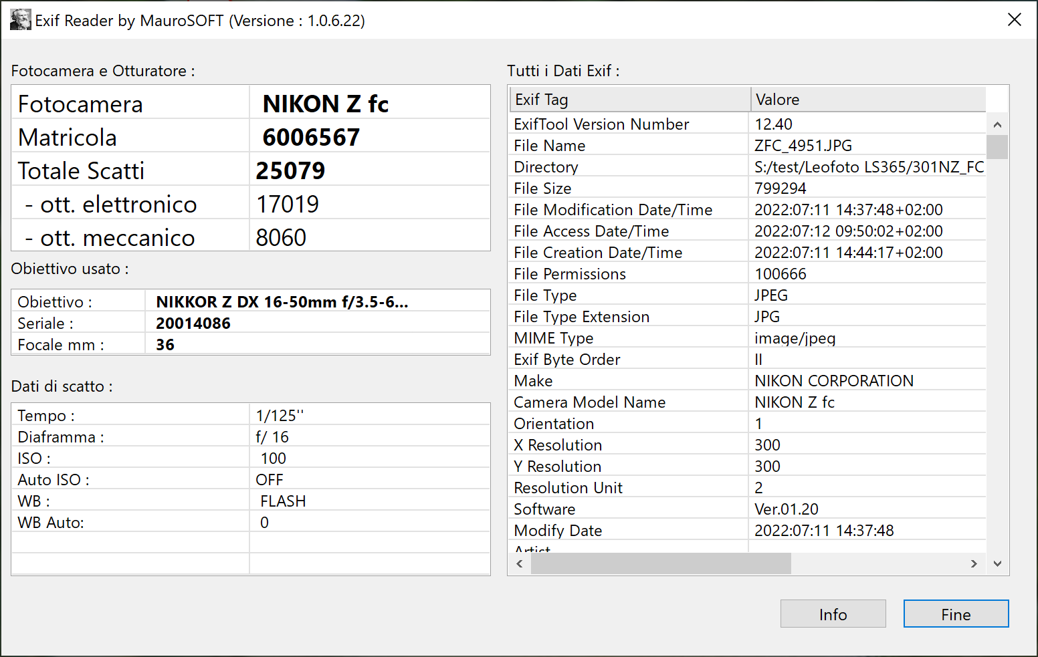Select the File Type Extension row
Image resolution: width=1038 pixels, height=657 pixels.
tap(747, 317)
